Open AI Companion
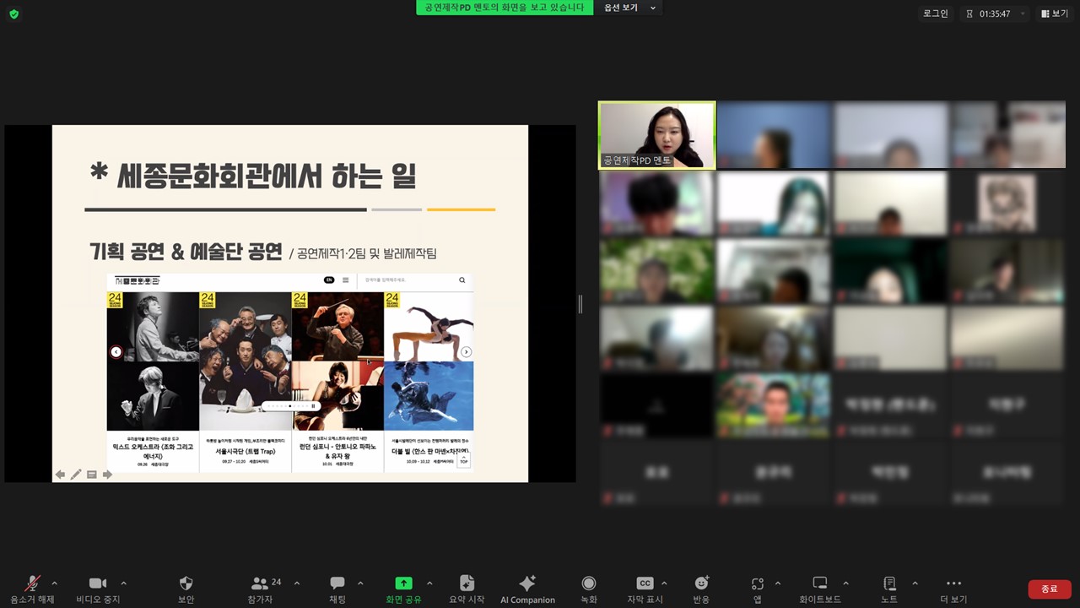The image size is (1080, 608). pyautogui.click(x=527, y=589)
